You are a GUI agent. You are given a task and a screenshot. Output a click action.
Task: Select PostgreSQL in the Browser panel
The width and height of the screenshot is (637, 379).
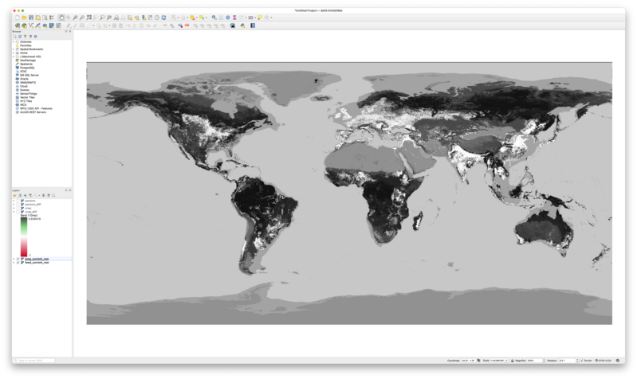pos(27,68)
